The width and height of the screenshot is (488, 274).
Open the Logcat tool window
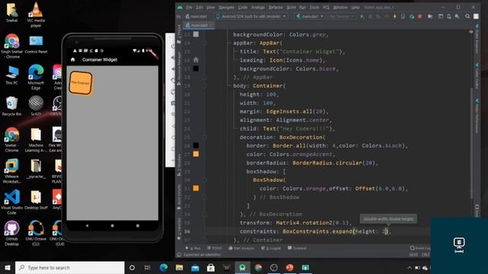(x=271, y=248)
